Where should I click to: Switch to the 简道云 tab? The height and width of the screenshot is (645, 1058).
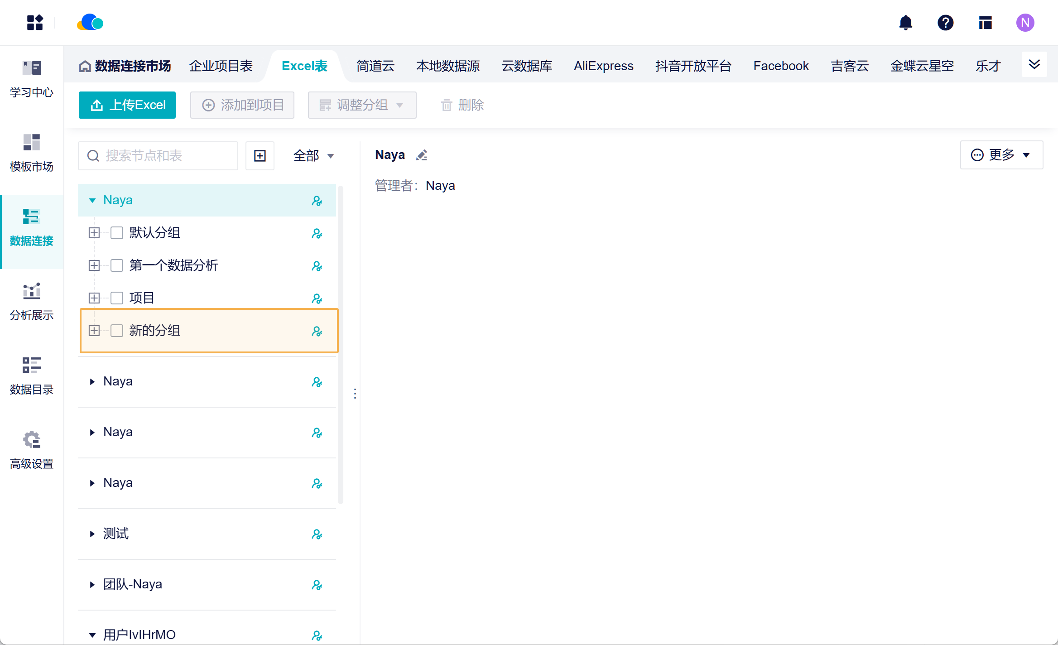pos(375,66)
